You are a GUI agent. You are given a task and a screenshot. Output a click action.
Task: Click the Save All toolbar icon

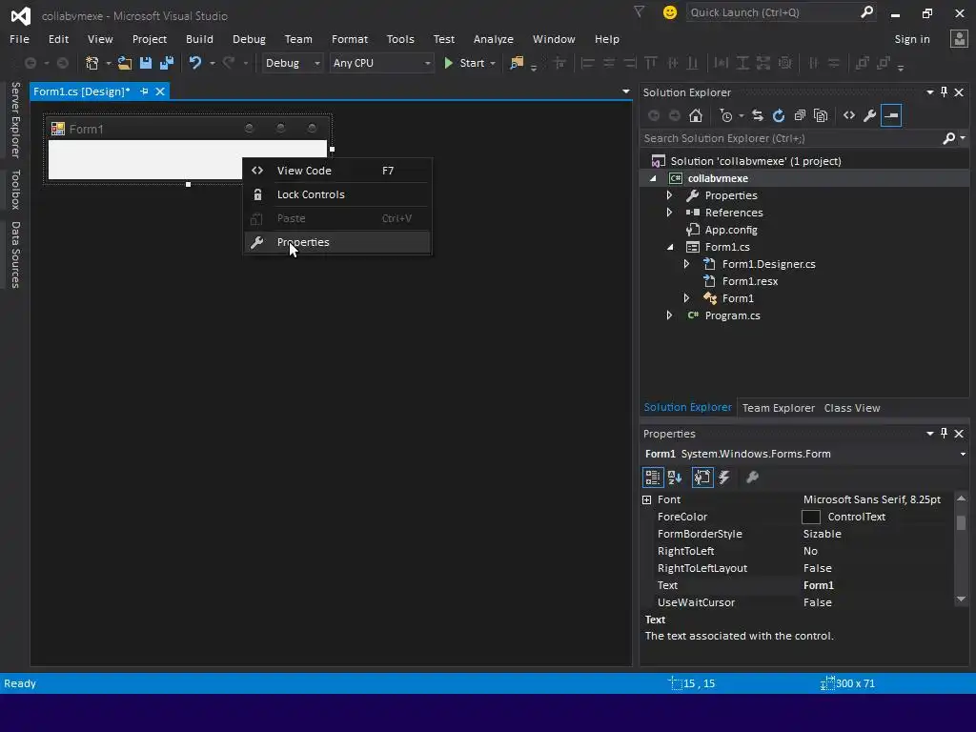(166, 63)
